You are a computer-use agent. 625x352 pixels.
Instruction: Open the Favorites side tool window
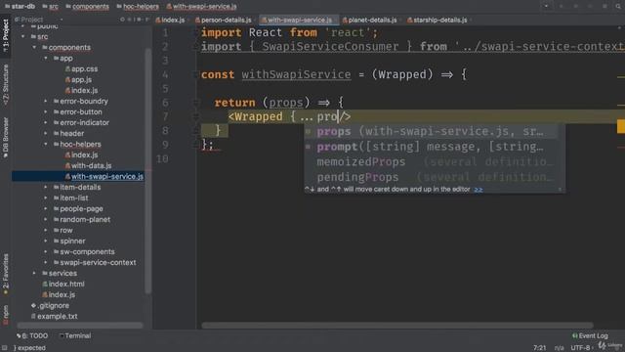point(6,275)
